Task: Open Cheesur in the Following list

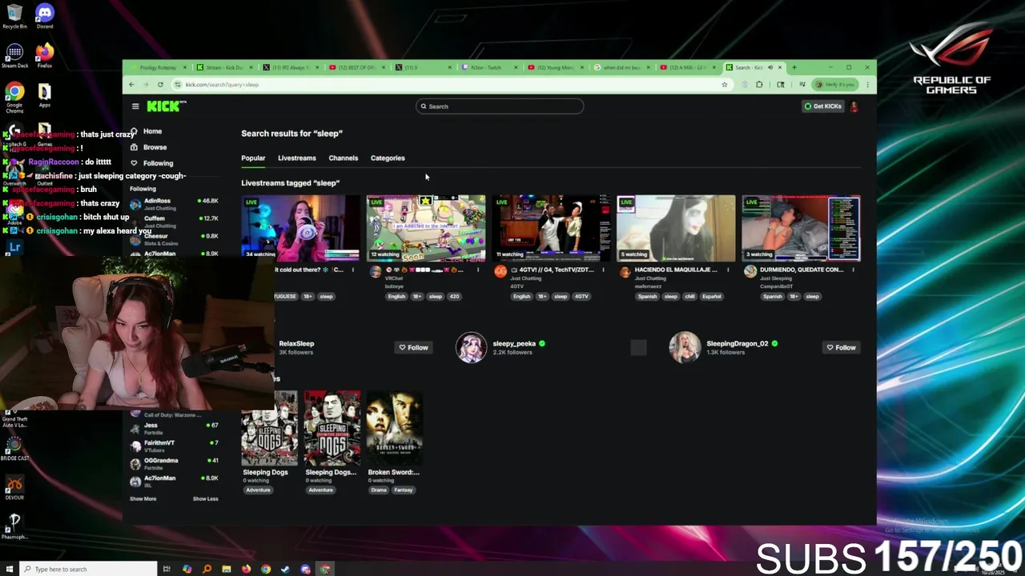Action: point(175,239)
